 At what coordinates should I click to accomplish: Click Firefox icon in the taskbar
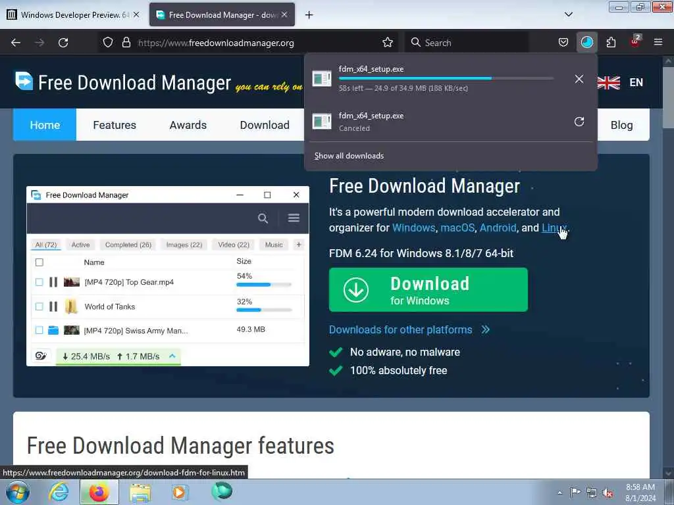(99, 493)
